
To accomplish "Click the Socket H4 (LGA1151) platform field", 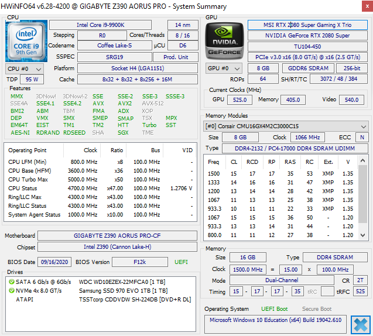I will pos(138,68).
